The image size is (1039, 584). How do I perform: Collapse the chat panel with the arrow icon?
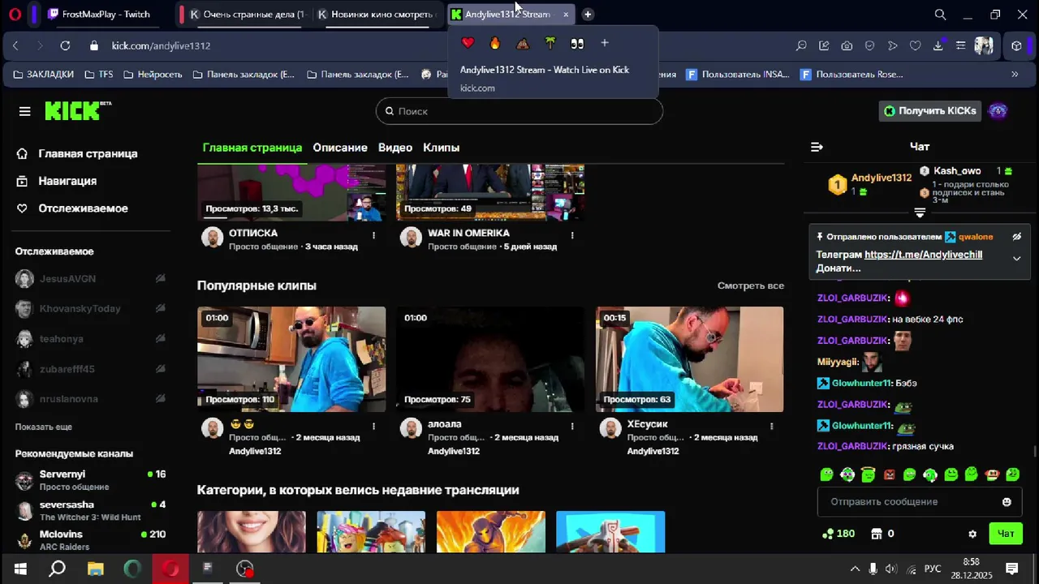pos(817,147)
